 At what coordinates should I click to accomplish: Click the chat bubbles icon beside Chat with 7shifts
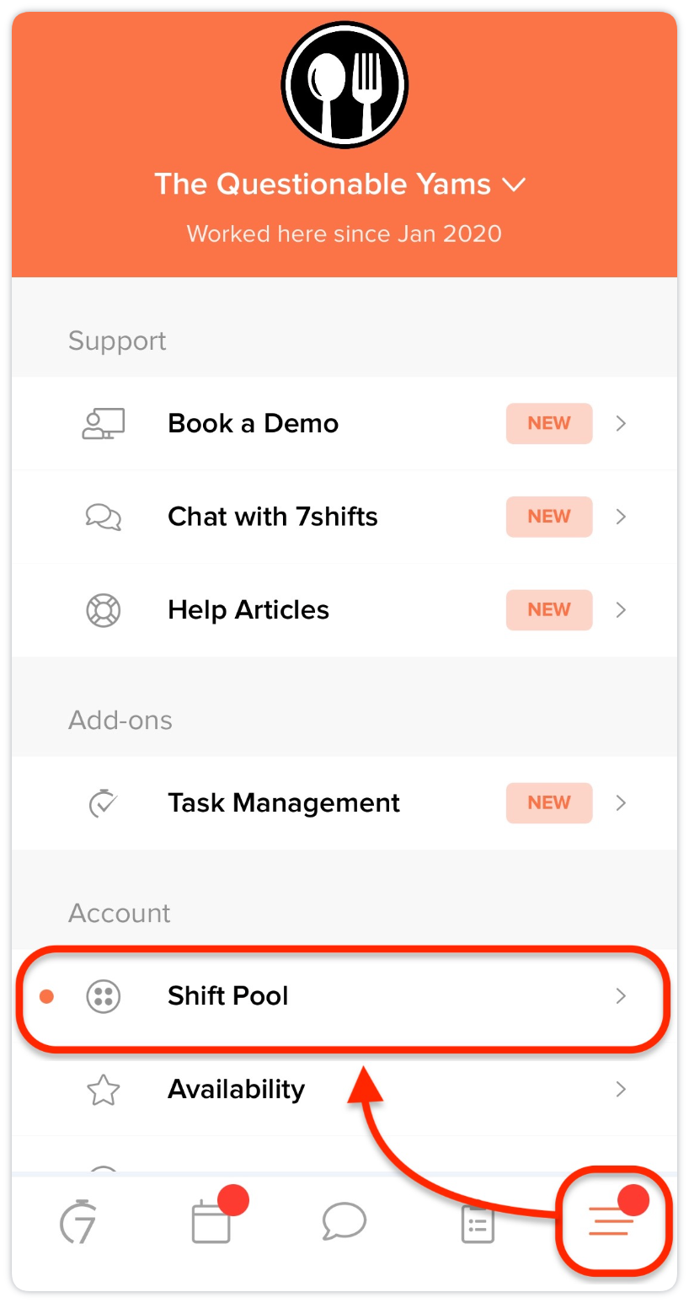point(104,516)
